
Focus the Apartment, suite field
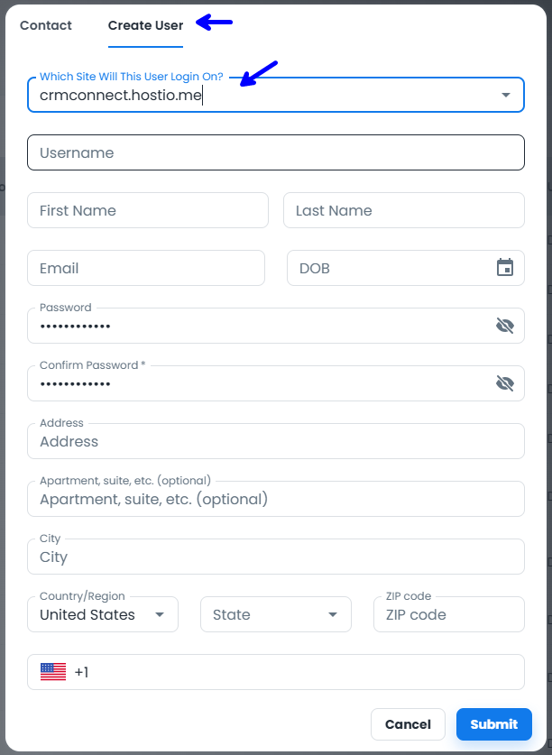point(275,499)
